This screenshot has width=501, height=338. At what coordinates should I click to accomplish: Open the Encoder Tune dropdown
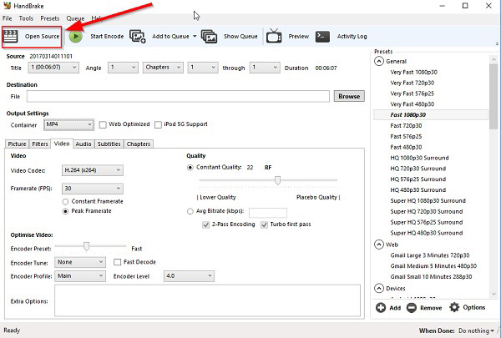pos(80,262)
